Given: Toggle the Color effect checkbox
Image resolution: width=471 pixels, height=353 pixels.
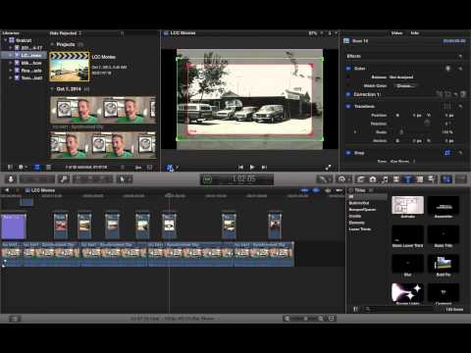Looking at the screenshot, I should point(348,69).
